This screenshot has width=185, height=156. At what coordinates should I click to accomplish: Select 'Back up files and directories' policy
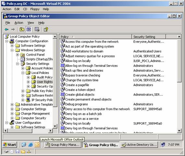tap(84, 70)
